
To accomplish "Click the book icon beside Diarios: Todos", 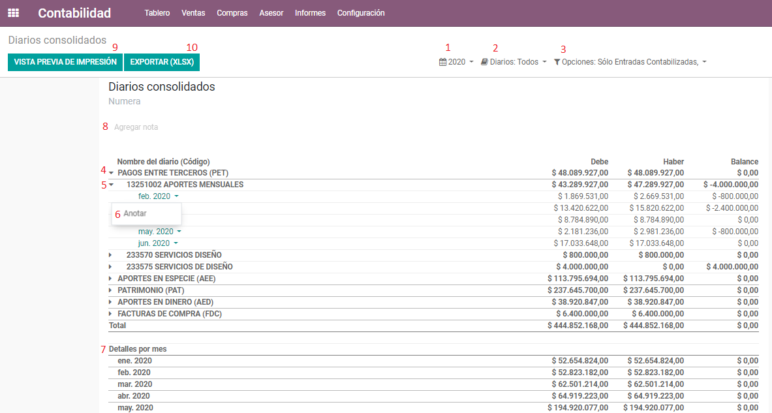I will coord(484,62).
